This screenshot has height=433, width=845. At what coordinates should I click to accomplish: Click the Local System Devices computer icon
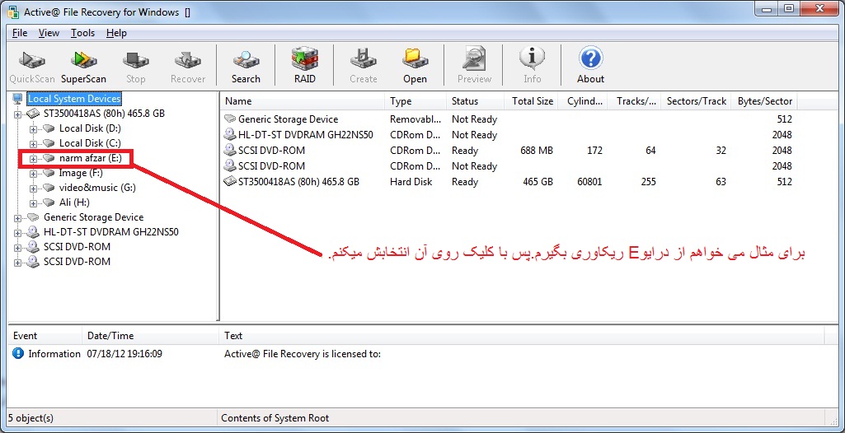point(18,99)
